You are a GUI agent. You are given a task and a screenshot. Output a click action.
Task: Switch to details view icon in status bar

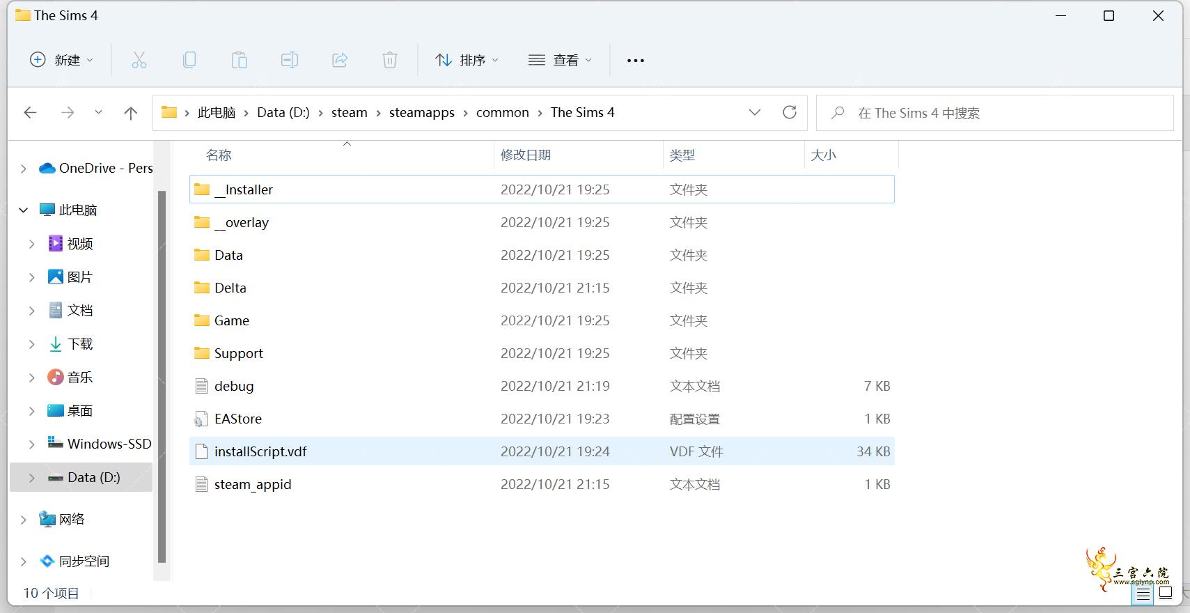(1143, 594)
